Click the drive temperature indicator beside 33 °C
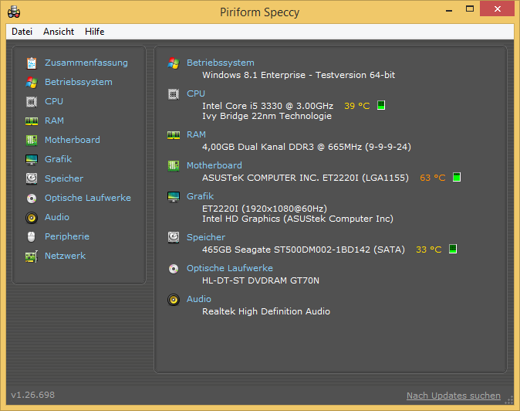520x411 pixels. pyautogui.click(x=453, y=249)
